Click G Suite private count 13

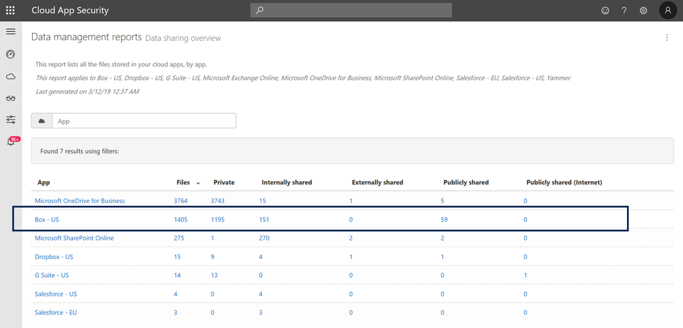(214, 275)
